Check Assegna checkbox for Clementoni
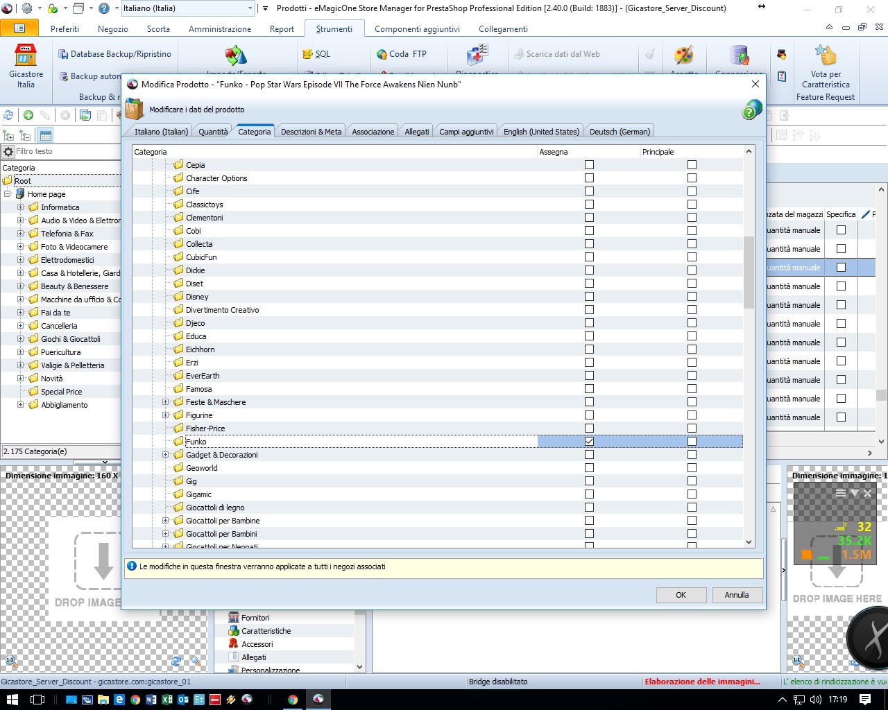Image resolution: width=888 pixels, height=710 pixels. [x=589, y=218]
